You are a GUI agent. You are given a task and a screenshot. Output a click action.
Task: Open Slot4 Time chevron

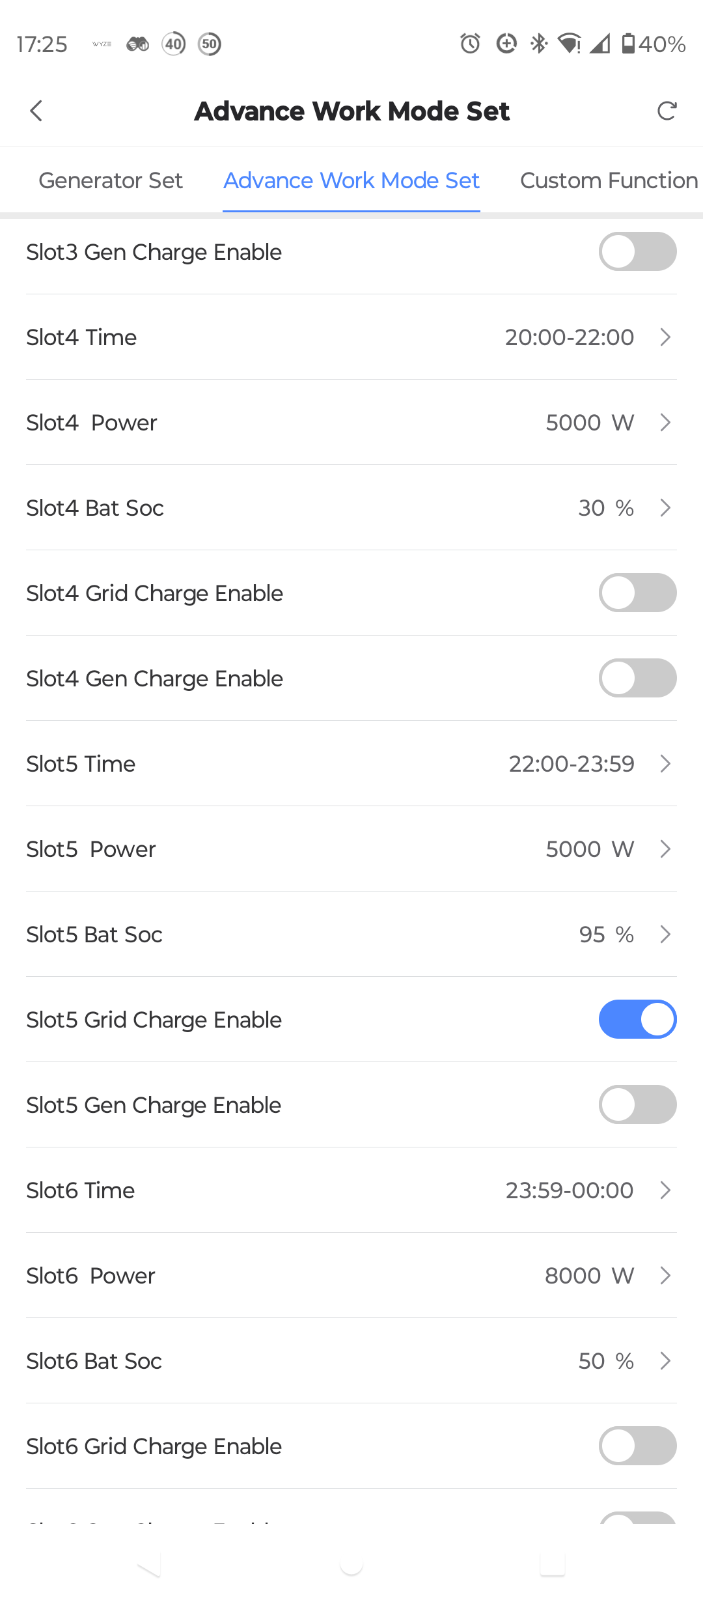tap(665, 337)
